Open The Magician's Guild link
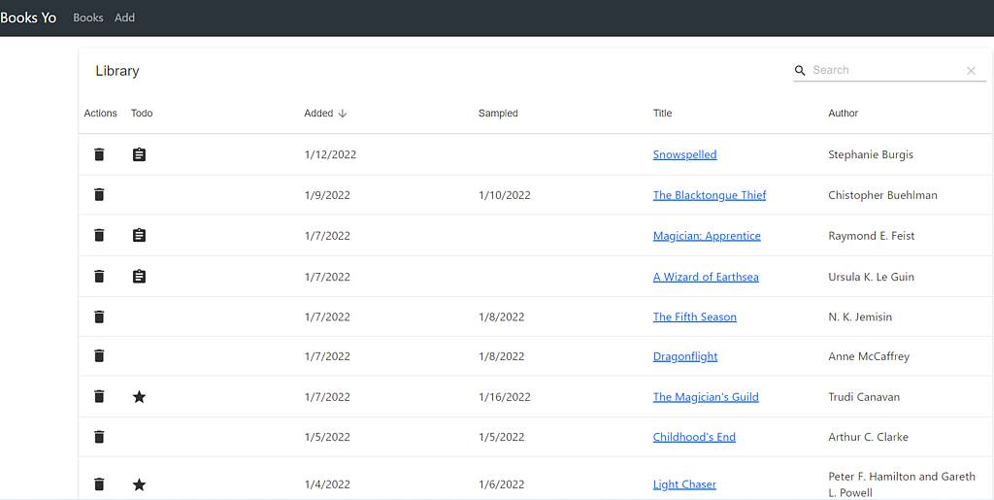Image resolution: width=994 pixels, height=500 pixels. coord(706,397)
